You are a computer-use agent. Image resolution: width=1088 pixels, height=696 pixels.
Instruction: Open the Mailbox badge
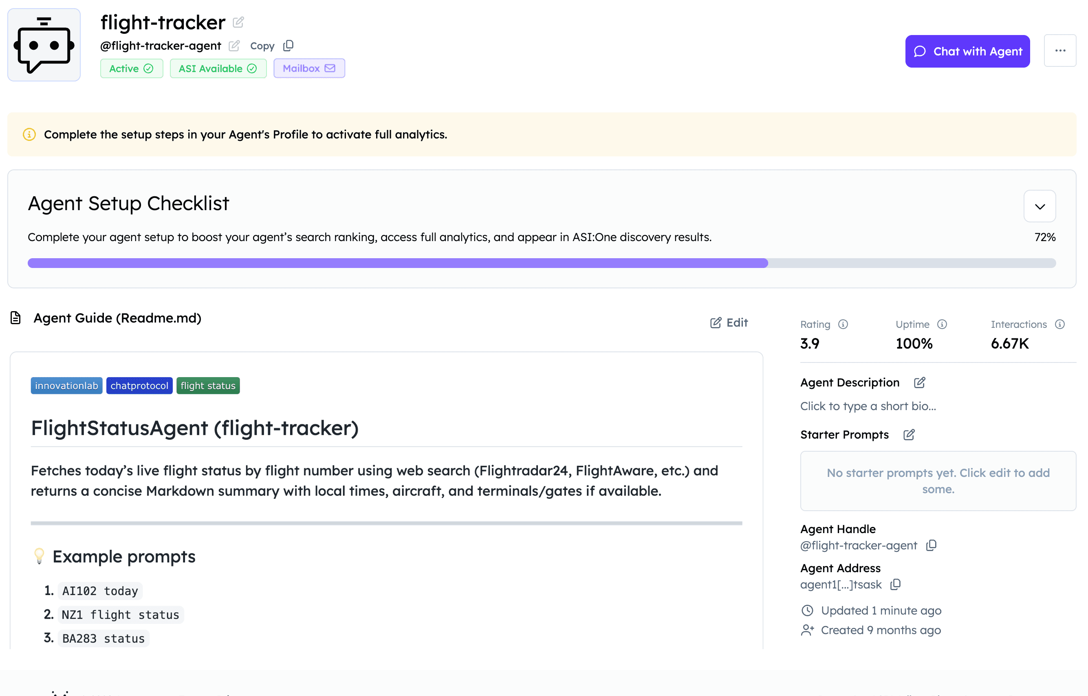coord(309,68)
